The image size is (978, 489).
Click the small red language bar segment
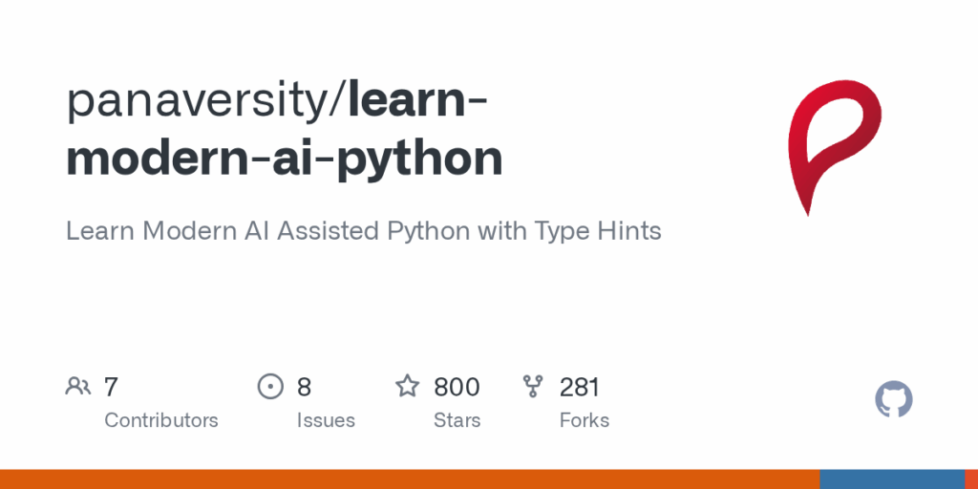(971, 479)
